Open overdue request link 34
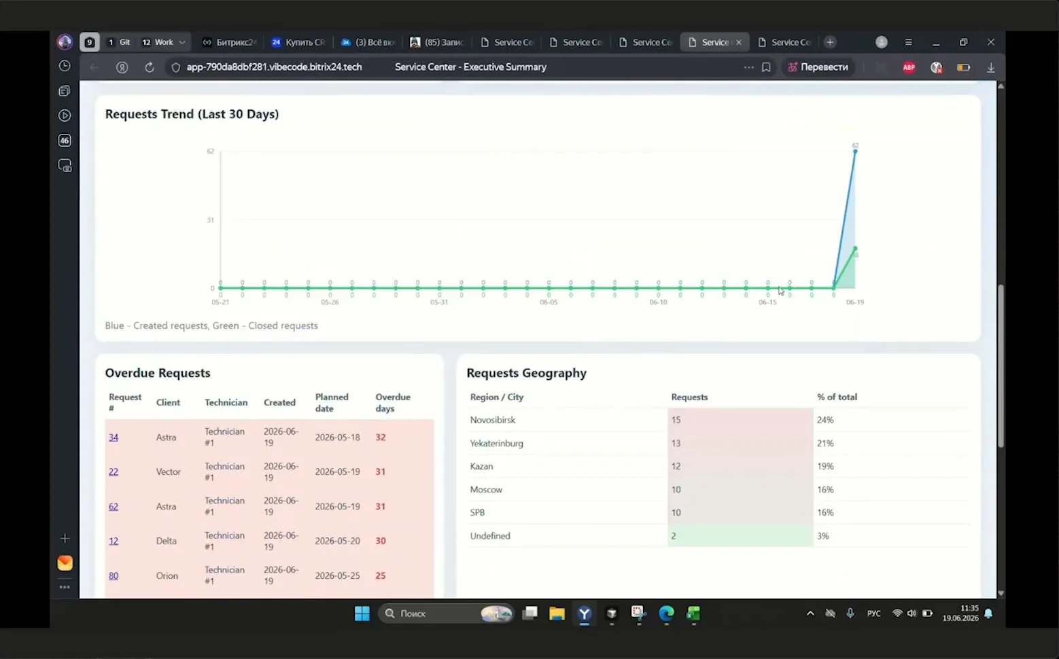The image size is (1059, 659). [114, 438]
